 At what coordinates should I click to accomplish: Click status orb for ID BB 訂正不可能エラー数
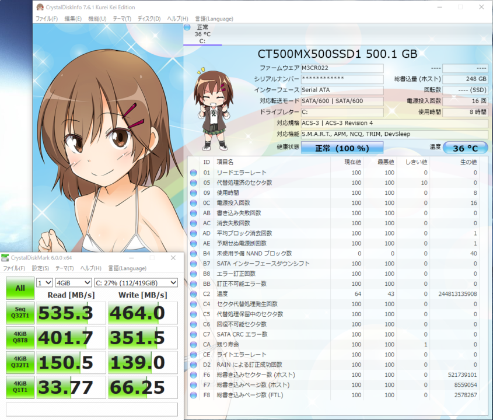click(x=193, y=283)
